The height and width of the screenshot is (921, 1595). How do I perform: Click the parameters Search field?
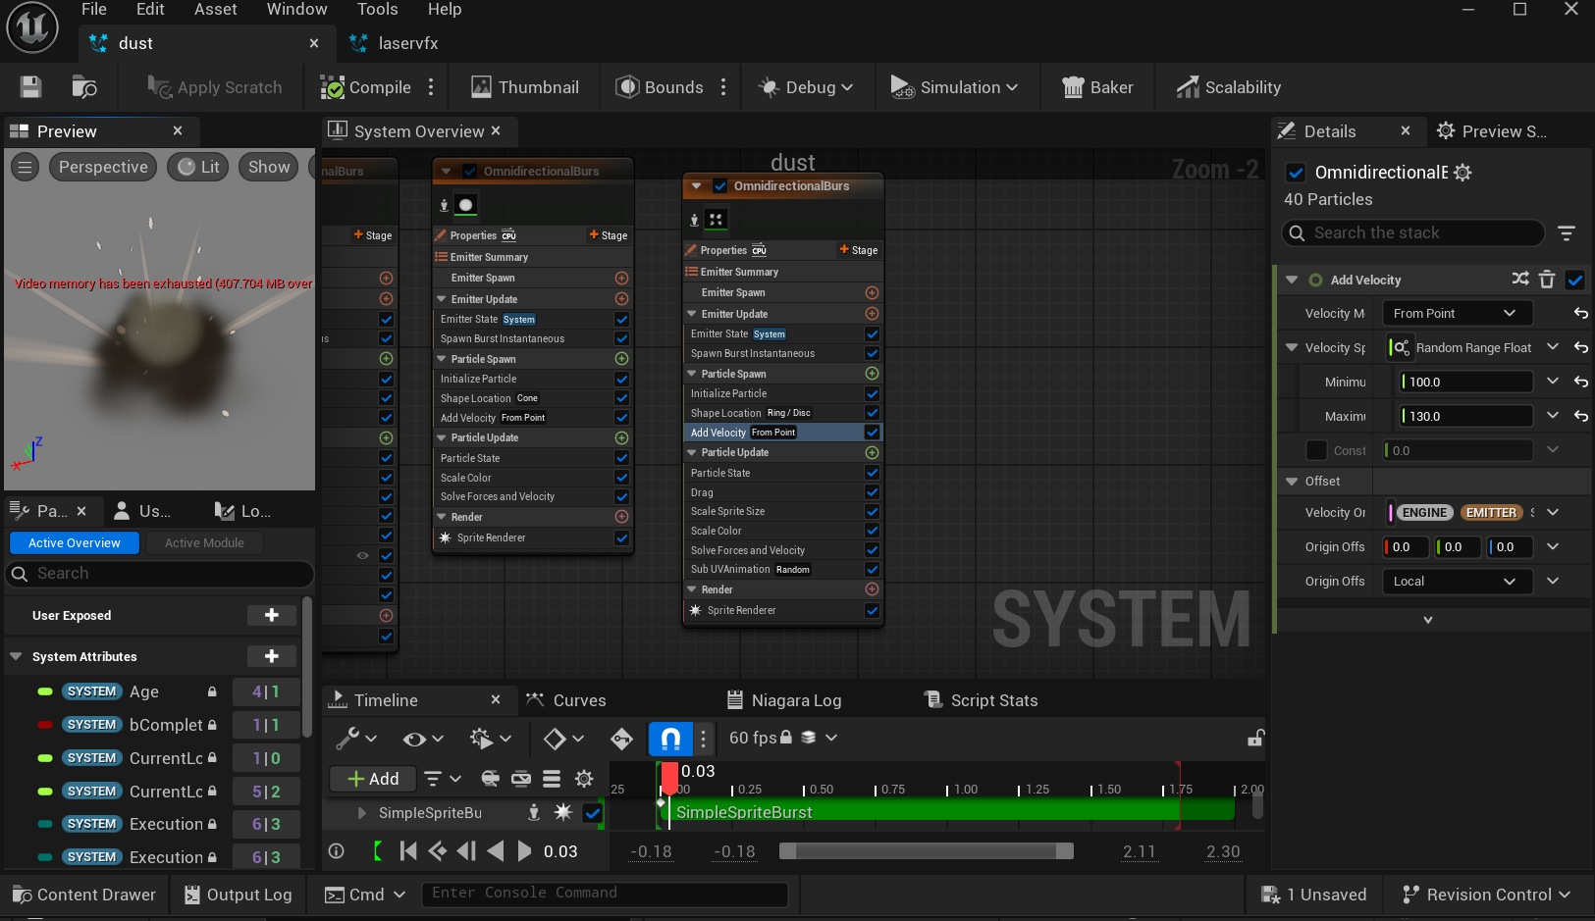(x=160, y=573)
